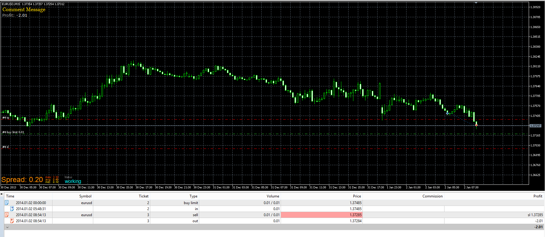Sort by the Volume column header
Image resolution: width=545 pixels, height=237 pixels.
273,196
